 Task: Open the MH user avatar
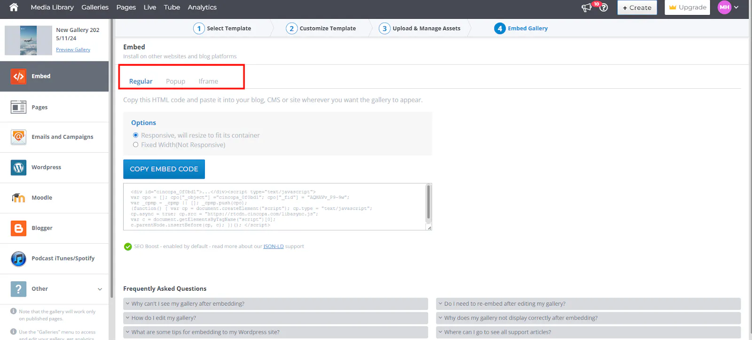click(x=724, y=7)
